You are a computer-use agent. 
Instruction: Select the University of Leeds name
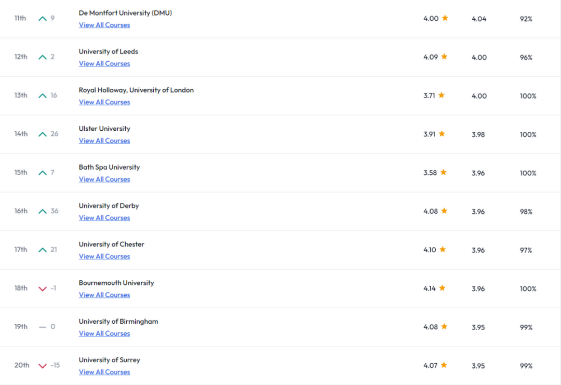(x=109, y=51)
